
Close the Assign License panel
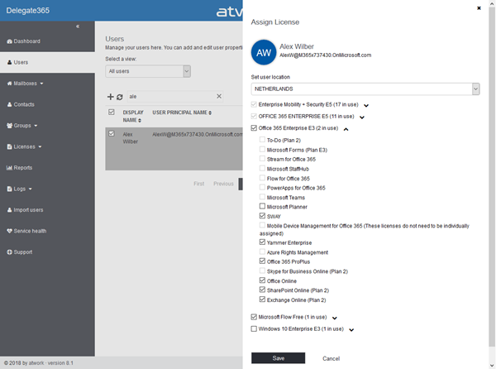[x=479, y=8]
